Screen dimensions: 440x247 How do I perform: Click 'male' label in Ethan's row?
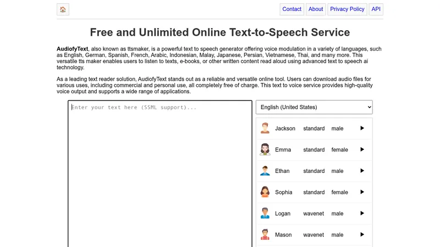pyautogui.click(x=337, y=171)
